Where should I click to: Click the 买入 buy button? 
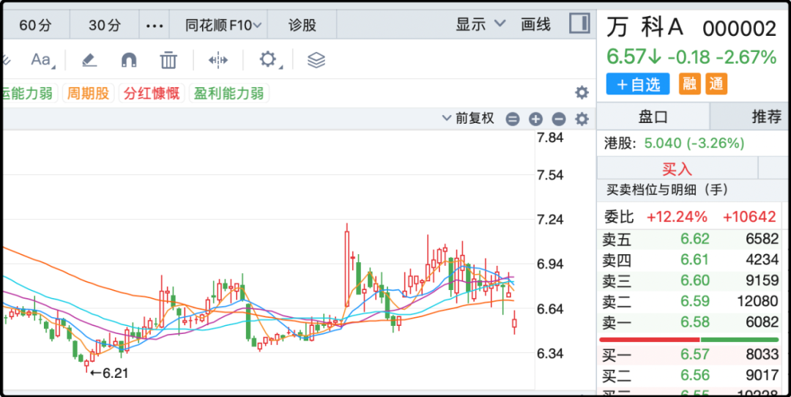(677, 168)
